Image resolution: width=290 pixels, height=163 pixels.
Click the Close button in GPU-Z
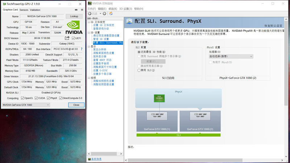click(x=76, y=105)
